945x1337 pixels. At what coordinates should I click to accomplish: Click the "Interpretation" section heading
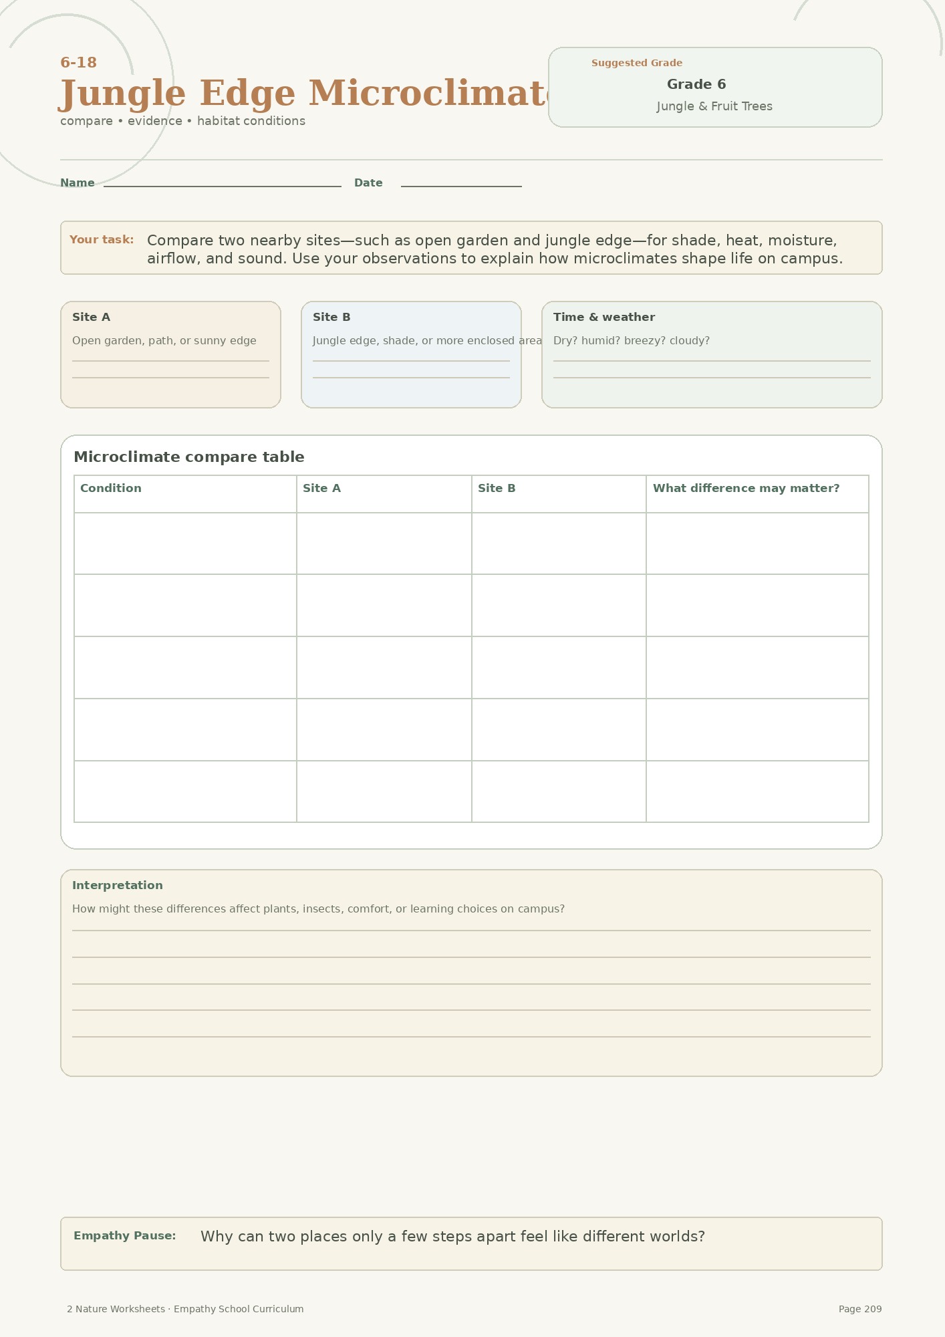[x=118, y=886]
